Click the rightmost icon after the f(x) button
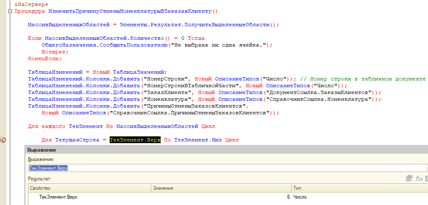This screenshot has height=205, width=428. (426, 178)
